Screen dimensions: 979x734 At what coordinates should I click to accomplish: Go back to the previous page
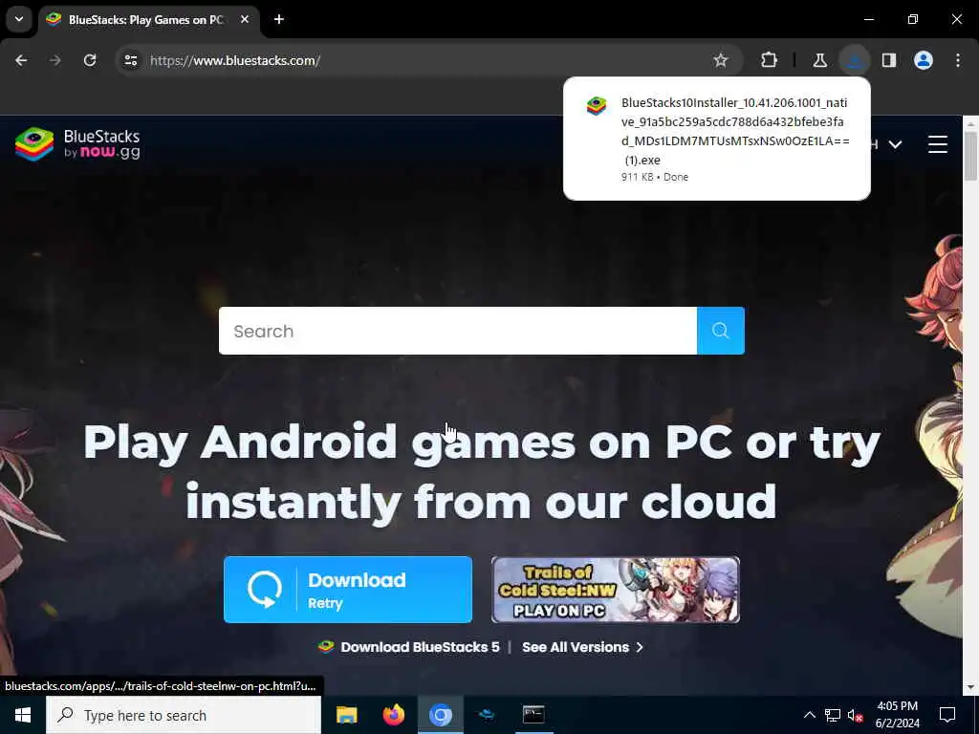(21, 60)
